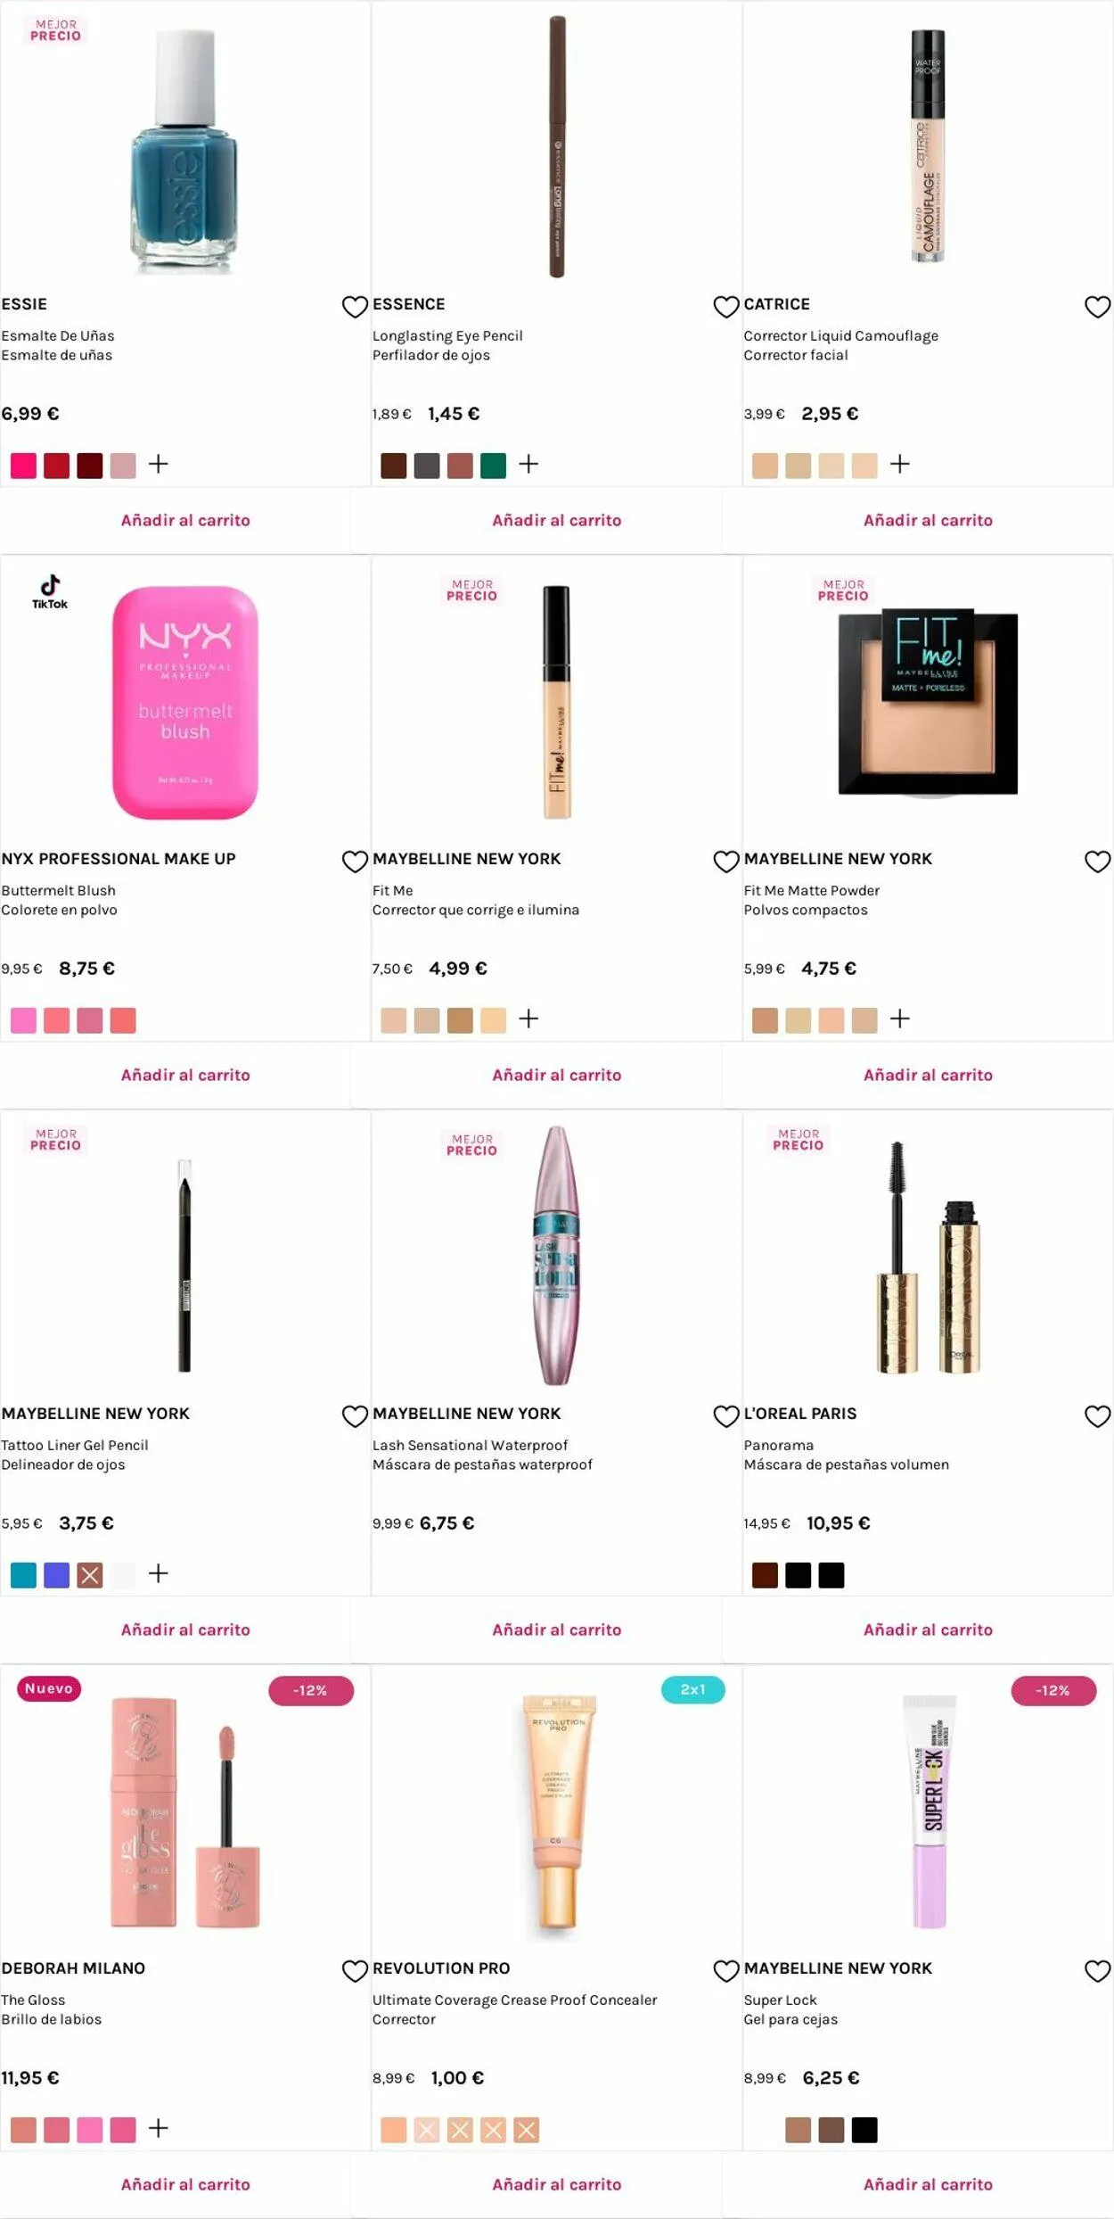Add Maybelline Lash Sensational Waterproof to cart
The image size is (1114, 2219).
point(556,1629)
